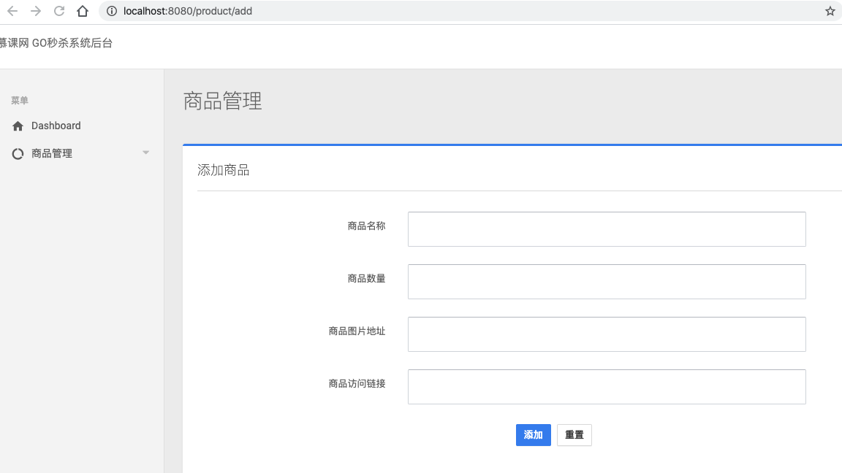The width and height of the screenshot is (842, 473).
Task: Click the 慕课网 GO秒杀系统后台 header link
Action: [56, 42]
